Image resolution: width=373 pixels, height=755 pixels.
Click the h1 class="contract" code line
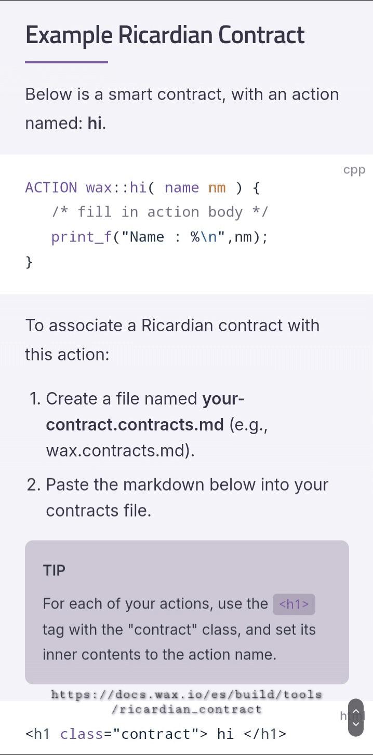point(155,734)
